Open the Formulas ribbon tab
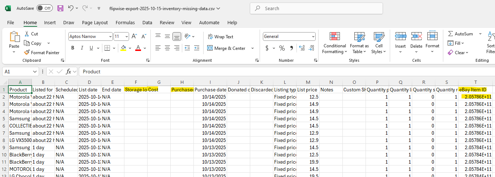The width and height of the screenshot is (495, 177). [x=125, y=22]
